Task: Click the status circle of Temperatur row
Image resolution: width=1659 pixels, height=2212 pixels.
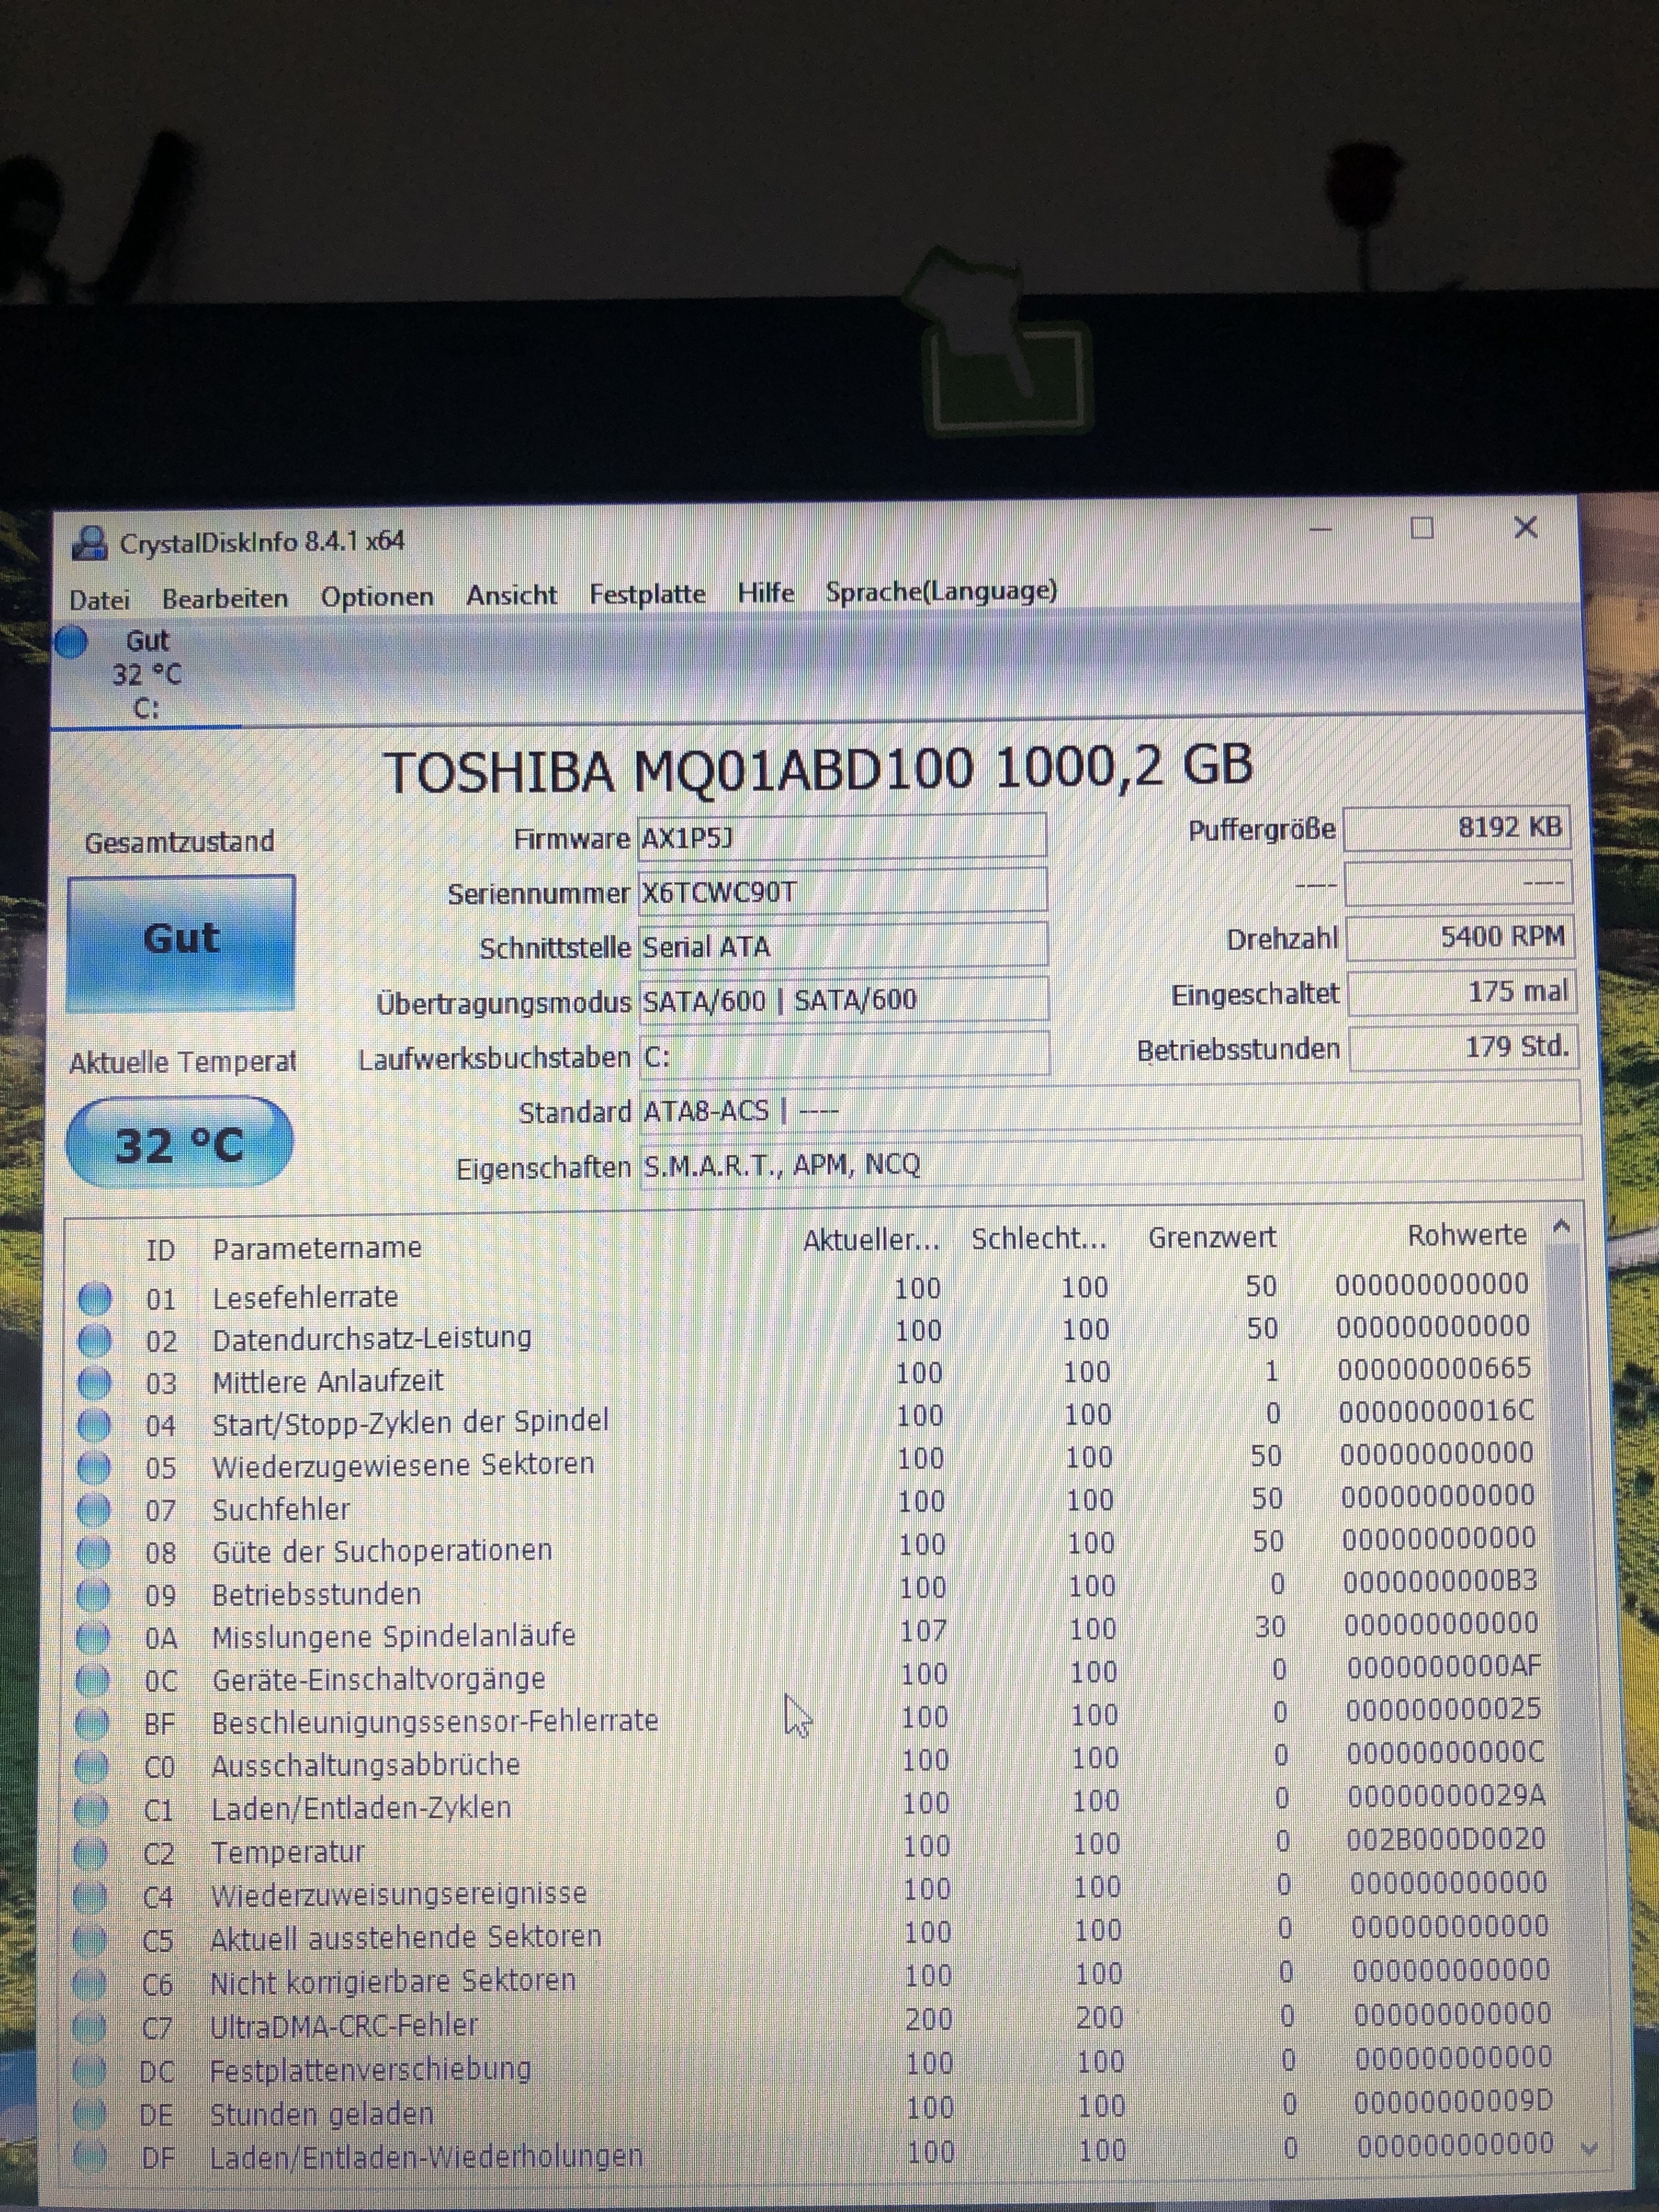Action: (90, 1853)
